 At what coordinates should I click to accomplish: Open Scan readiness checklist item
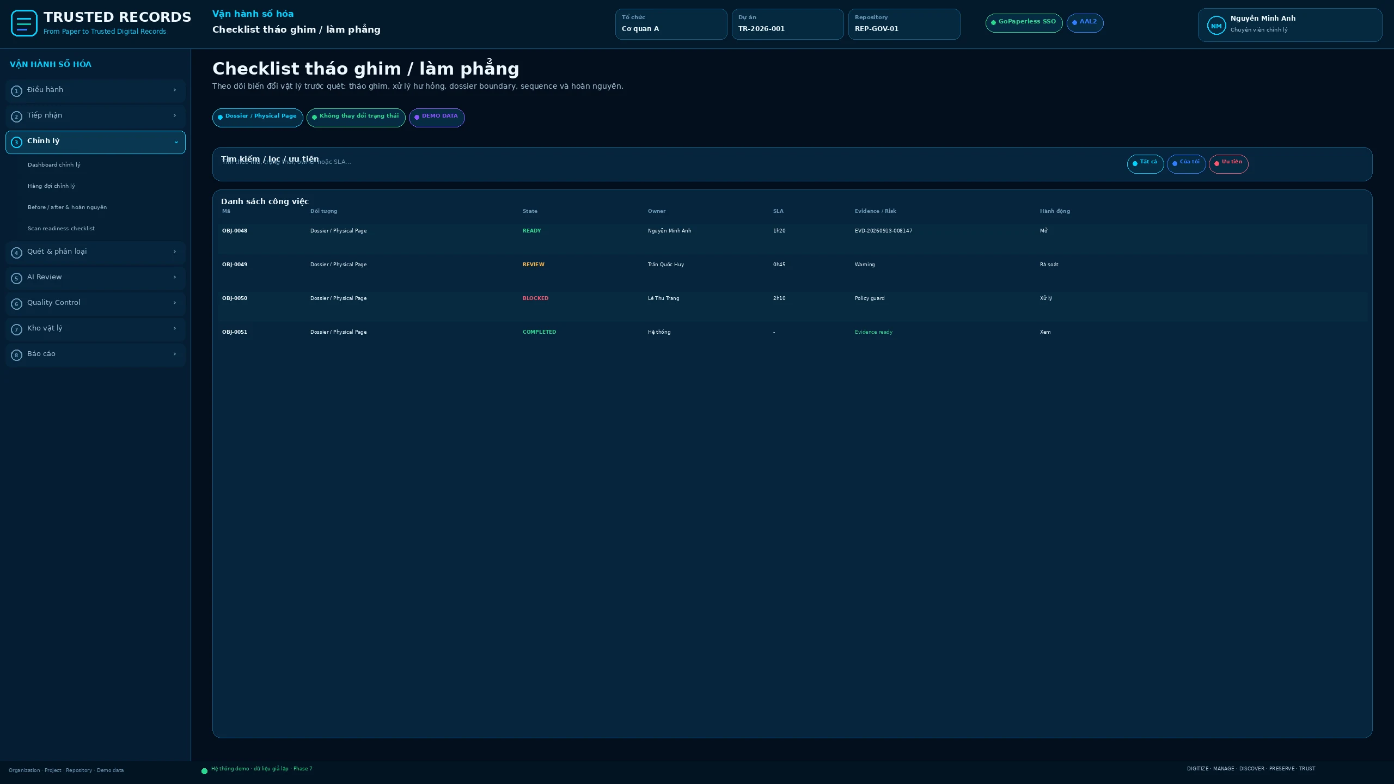61,228
